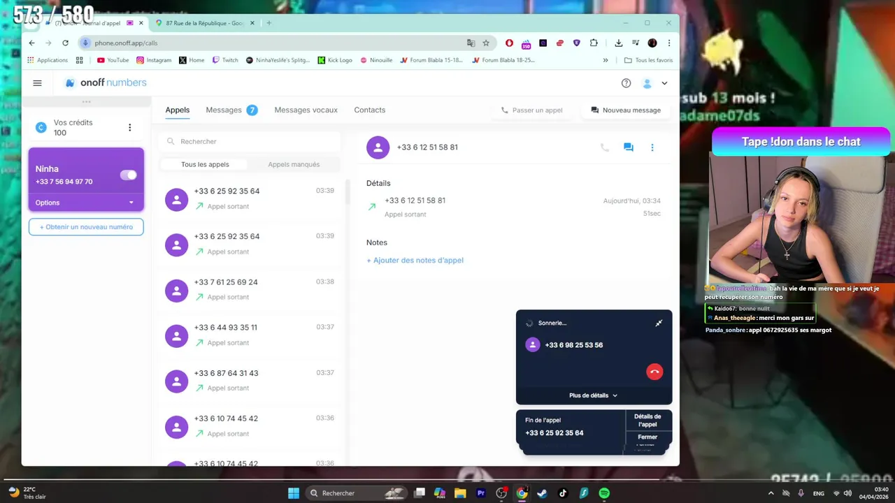This screenshot has height=503, width=895.
Task: Click the phone call icon for +33 6 12 51 58 81
Action: click(605, 147)
